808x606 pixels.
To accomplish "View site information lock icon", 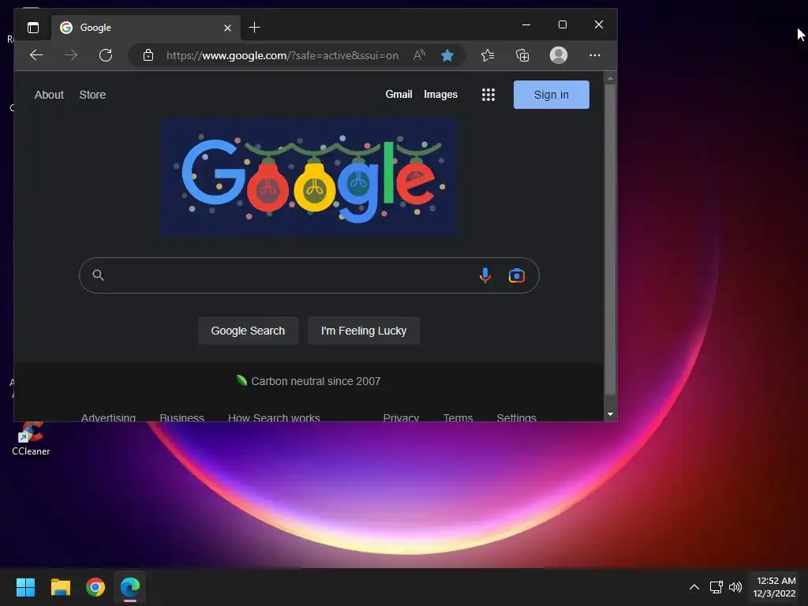I will click(x=148, y=55).
